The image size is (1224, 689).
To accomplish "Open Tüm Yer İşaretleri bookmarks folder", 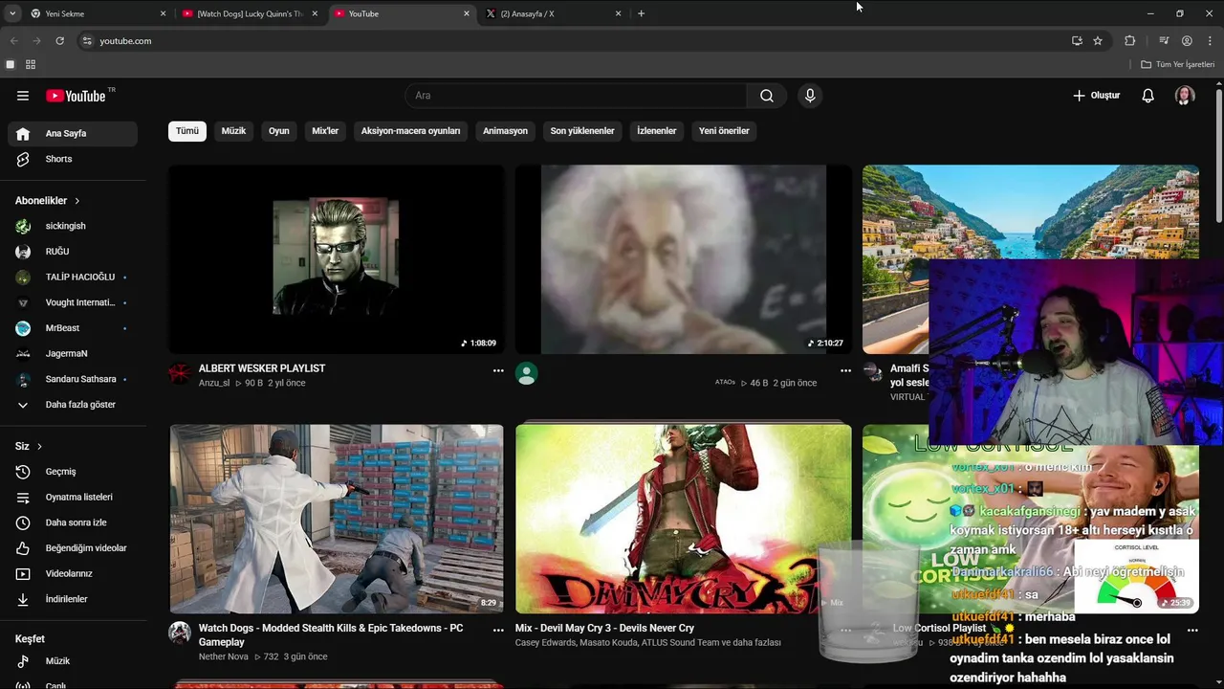I will pyautogui.click(x=1178, y=65).
